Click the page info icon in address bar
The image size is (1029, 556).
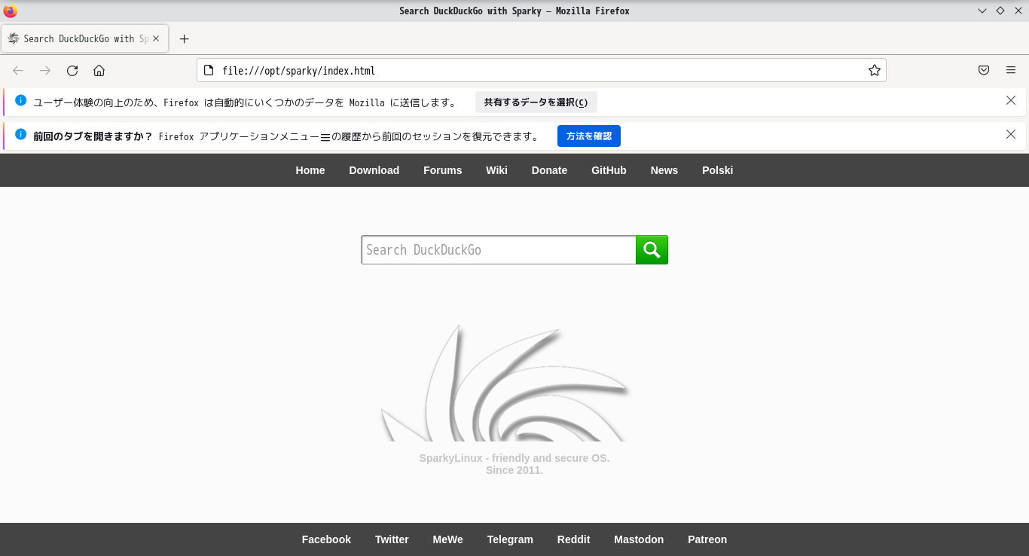pyautogui.click(x=209, y=70)
